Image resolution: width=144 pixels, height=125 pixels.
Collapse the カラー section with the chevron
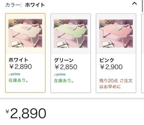click(x=134, y=4)
